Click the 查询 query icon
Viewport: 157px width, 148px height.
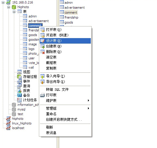(19, 86)
